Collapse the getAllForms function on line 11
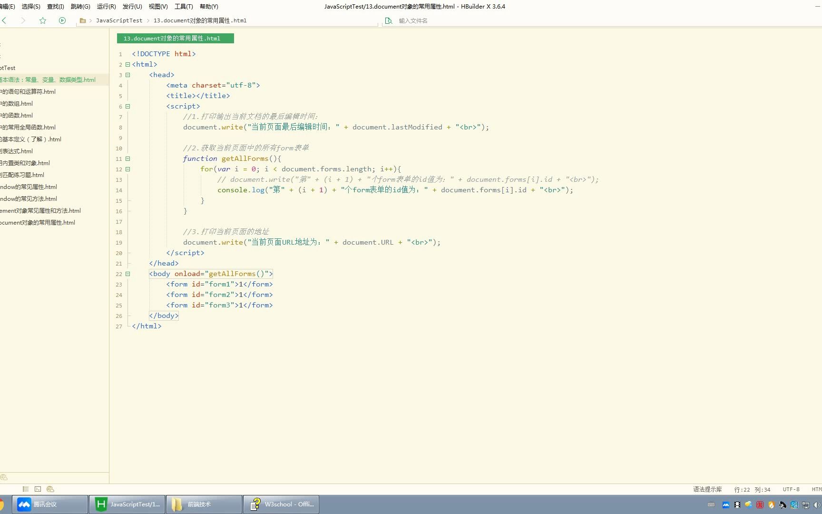Image resolution: width=822 pixels, height=514 pixels. click(127, 158)
